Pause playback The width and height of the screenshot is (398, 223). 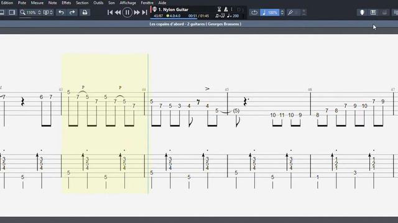pos(127,12)
